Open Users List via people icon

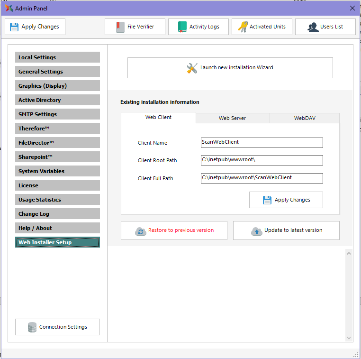tap(313, 27)
